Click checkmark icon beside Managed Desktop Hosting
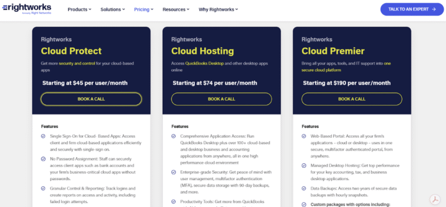The image size is (446, 207). tap(304, 165)
